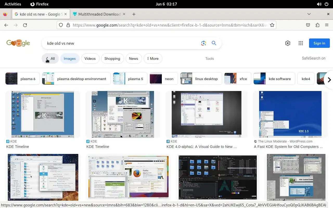Switch to News results
Image resolution: width=333 pixels, height=208 pixels.
click(x=133, y=58)
